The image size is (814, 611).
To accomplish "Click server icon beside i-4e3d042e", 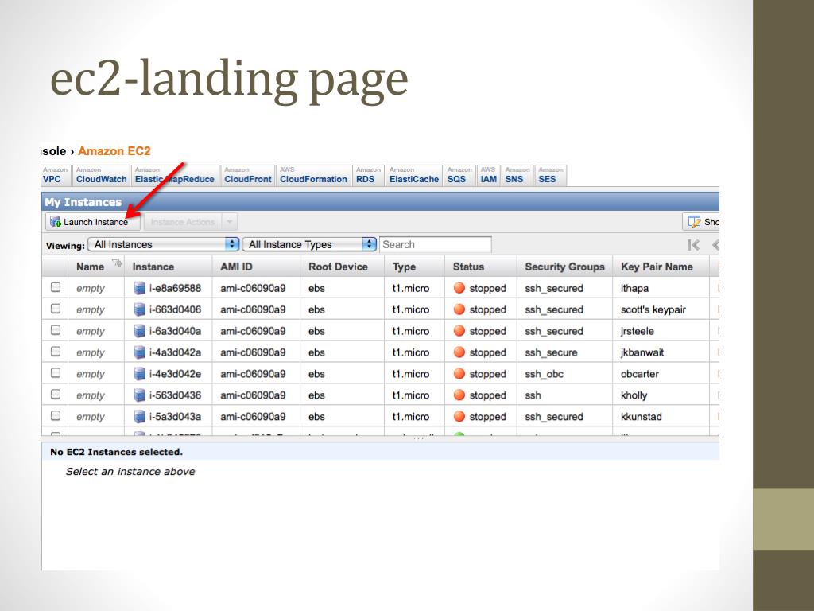I will [140, 374].
